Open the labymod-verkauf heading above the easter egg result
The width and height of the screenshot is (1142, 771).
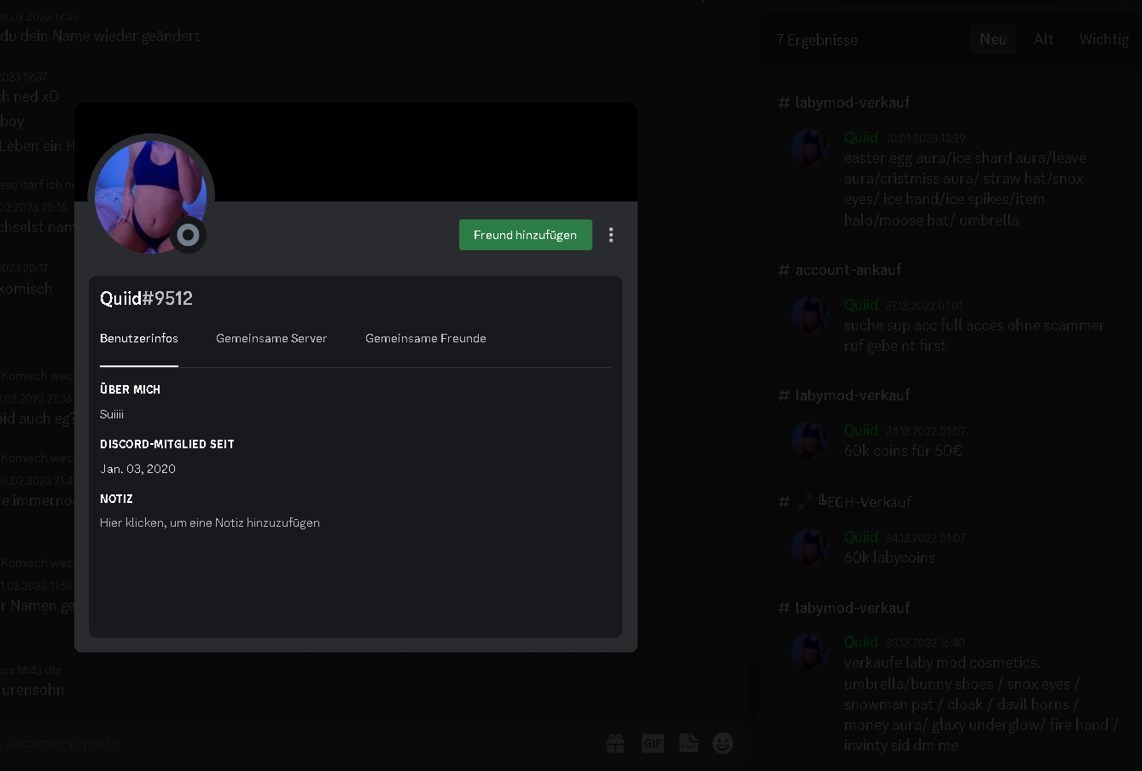pyautogui.click(x=844, y=102)
